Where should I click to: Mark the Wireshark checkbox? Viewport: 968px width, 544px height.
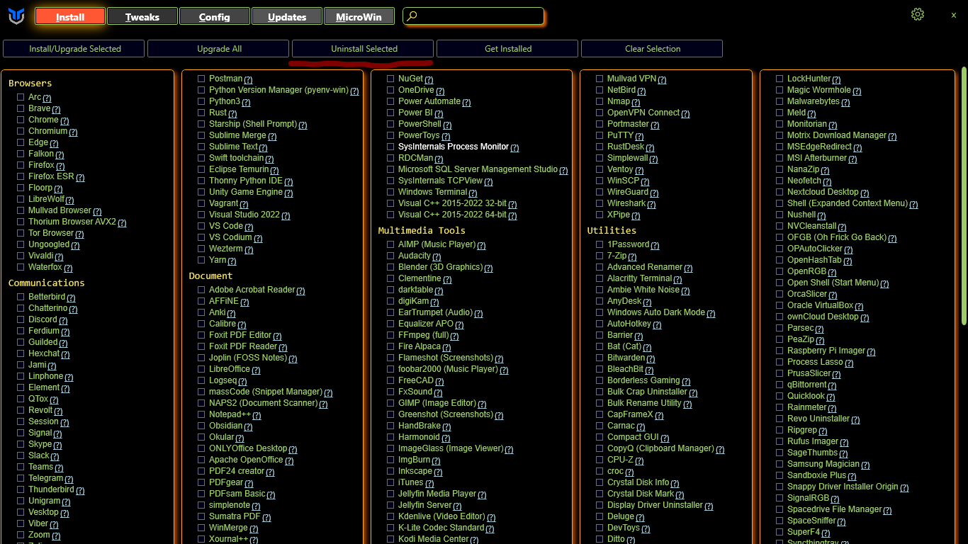point(600,203)
